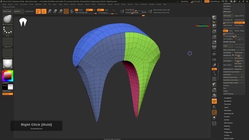Adjust the Z Intensity slider
249x140 pixels.
(108, 12)
